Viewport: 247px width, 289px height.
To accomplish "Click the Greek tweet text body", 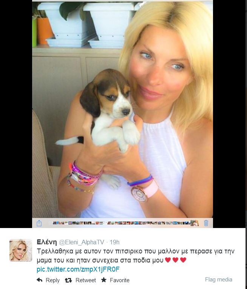I will [x=136, y=256].
